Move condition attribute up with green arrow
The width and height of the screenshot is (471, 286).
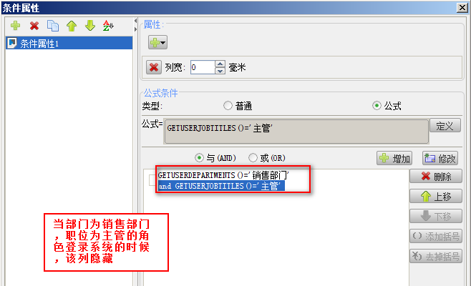72,26
